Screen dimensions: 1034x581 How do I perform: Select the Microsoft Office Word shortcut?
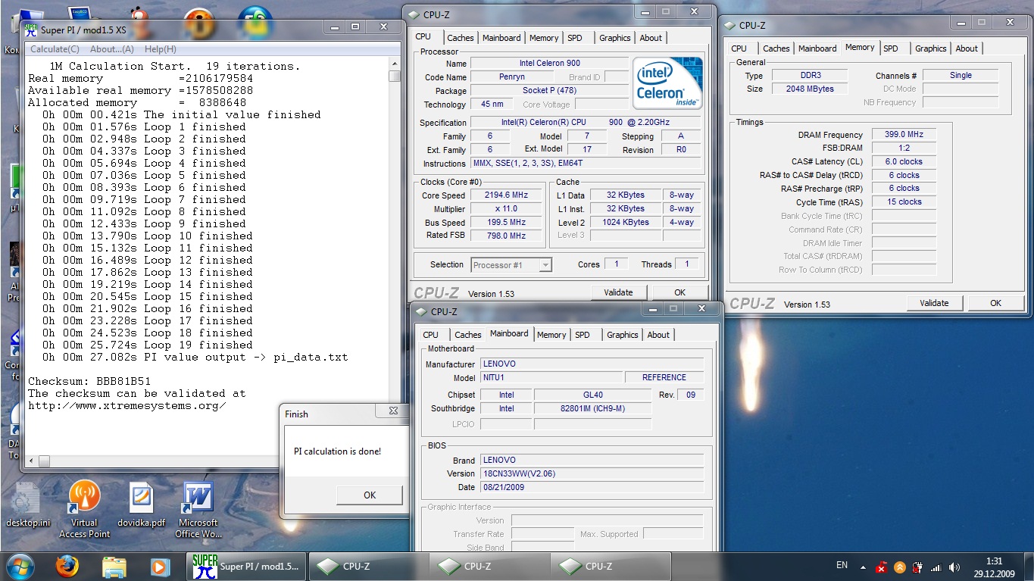point(198,509)
